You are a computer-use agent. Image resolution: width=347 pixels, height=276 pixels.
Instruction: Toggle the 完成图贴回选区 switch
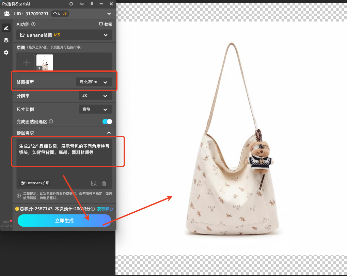(107, 121)
